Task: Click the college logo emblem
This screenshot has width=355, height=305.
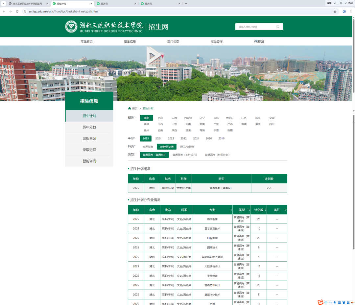Action: pos(71,27)
